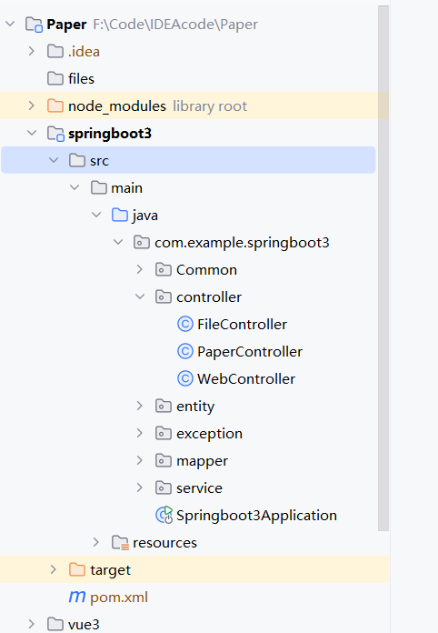This screenshot has height=633, width=438.
Task: Click the springboot3 module folder icon
Action: 55,134
